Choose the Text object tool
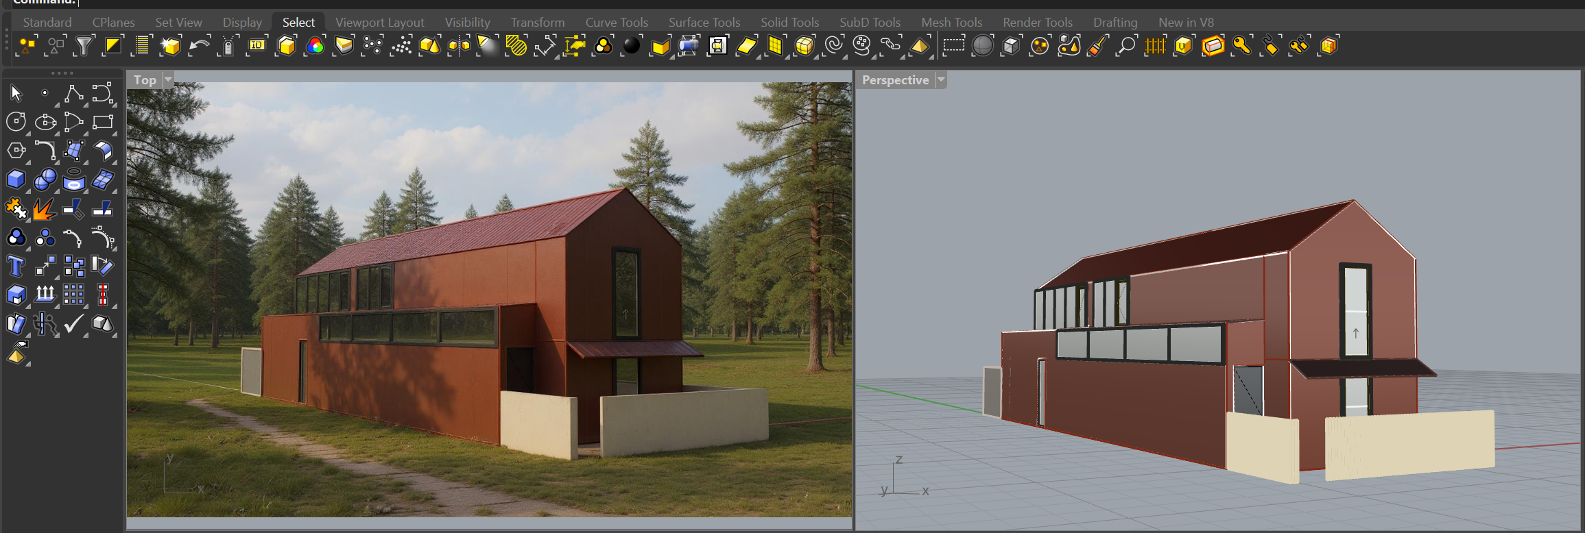 [16, 266]
